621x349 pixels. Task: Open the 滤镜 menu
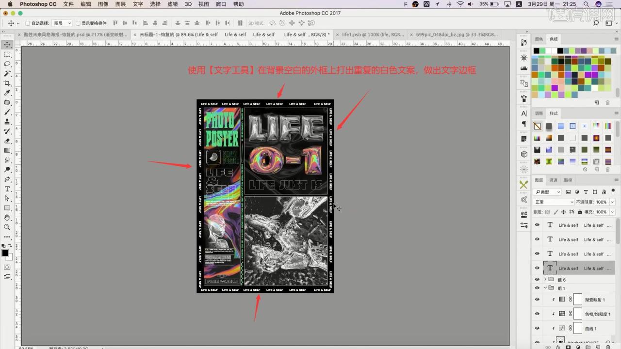pyautogui.click(x=172, y=4)
